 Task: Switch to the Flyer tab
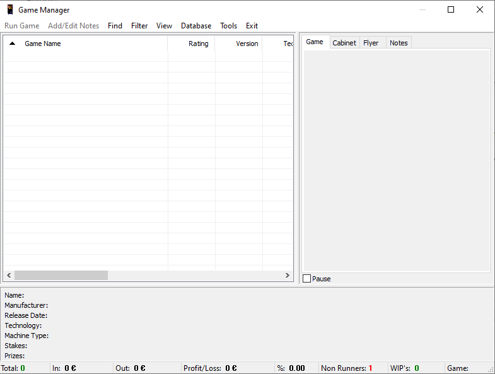pyautogui.click(x=371, y=43)
